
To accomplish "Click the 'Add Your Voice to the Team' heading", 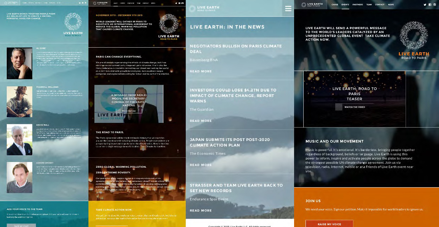I will tap(25, 209).
